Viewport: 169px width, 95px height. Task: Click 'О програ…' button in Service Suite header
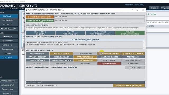tap(165, 8)
